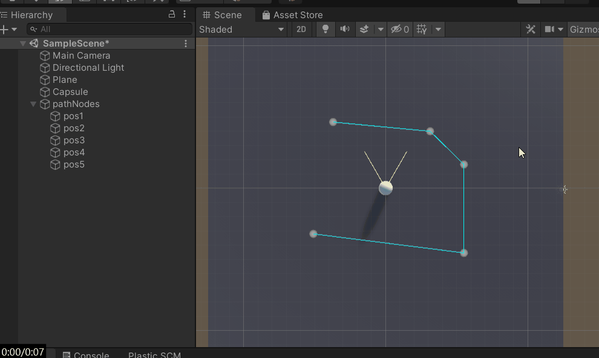Click the pathNodes cube icon
The image size is (599, 358).
tap(45, 104)
